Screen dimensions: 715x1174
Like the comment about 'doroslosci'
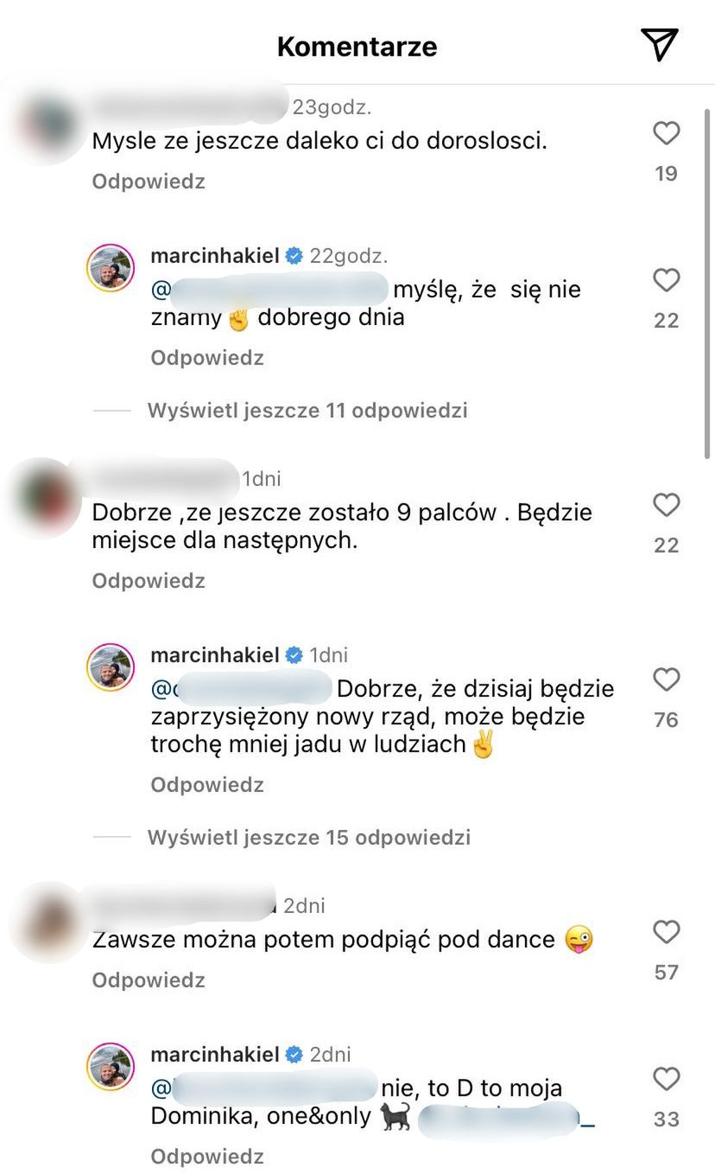point(666,133)
